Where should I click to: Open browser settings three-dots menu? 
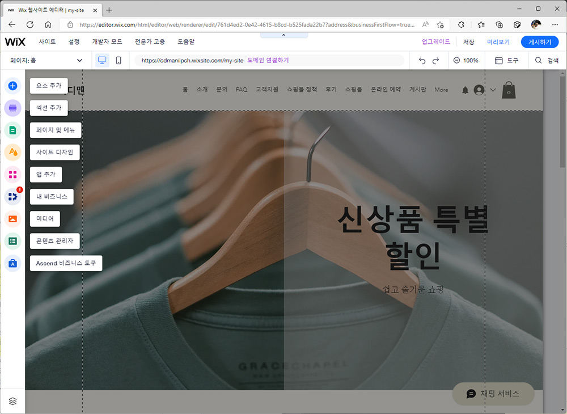[555, 24]
